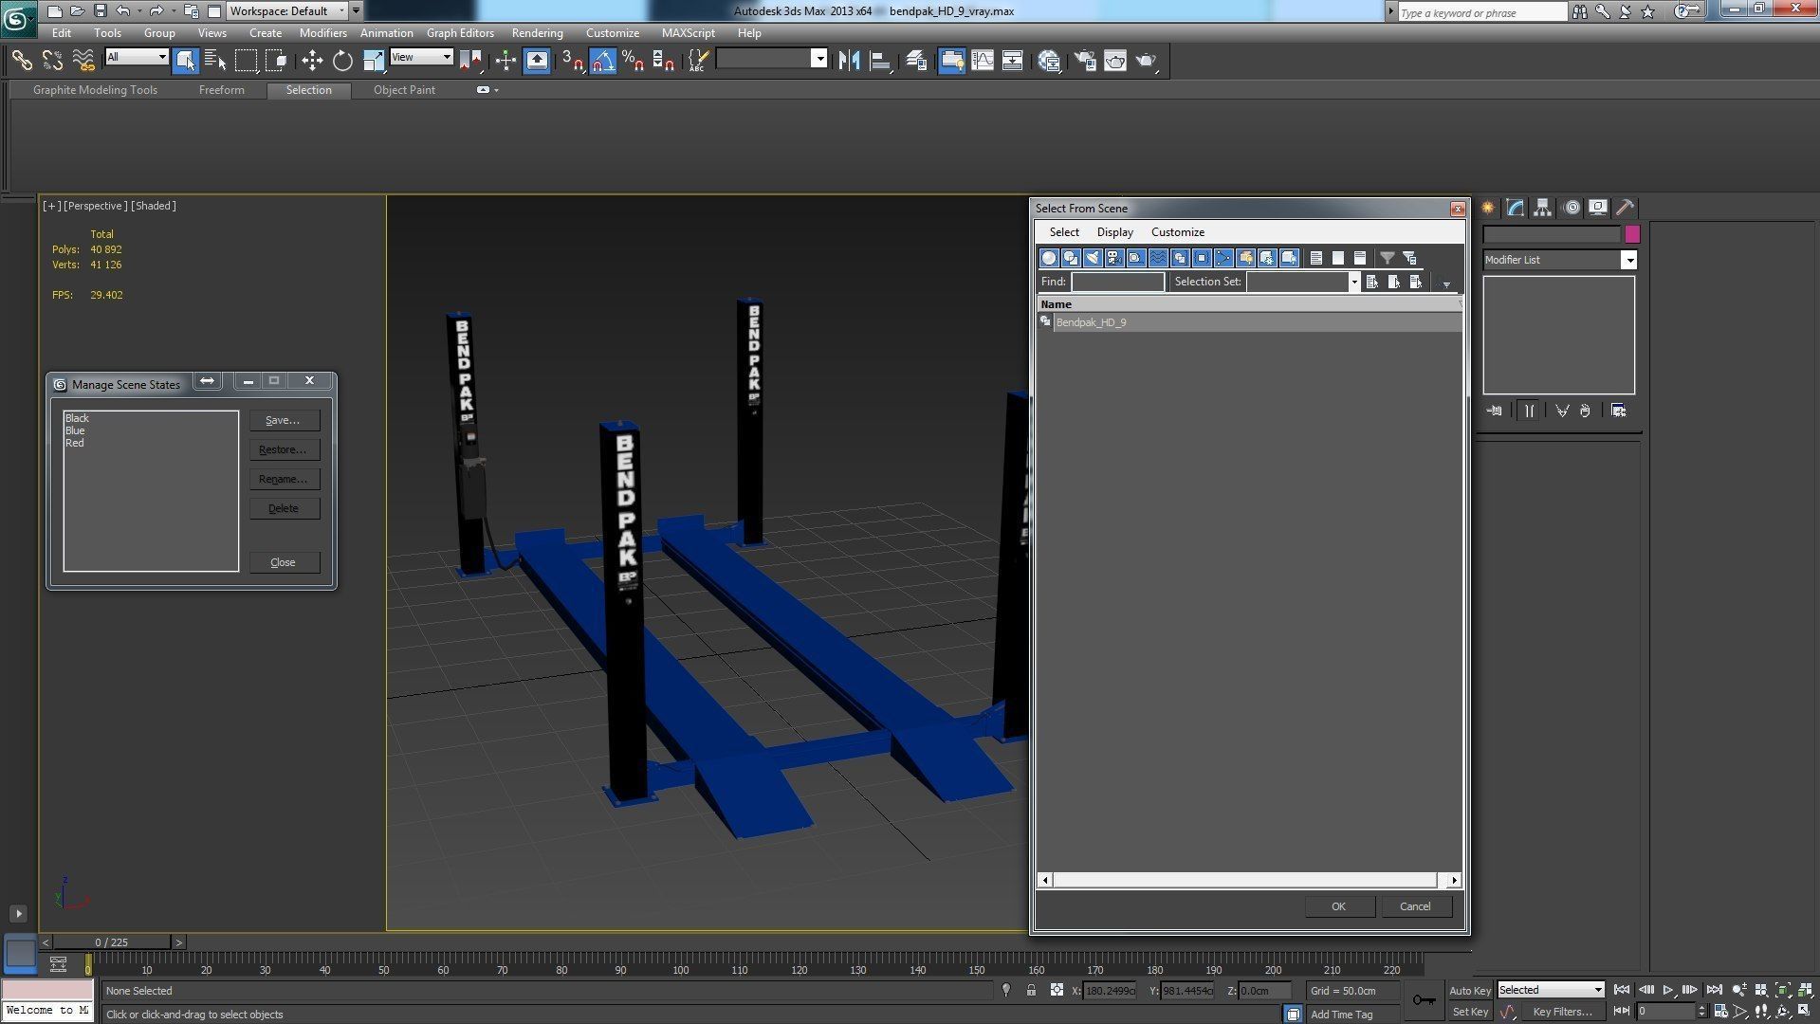This screenshot has height=1024, width=1820.
Task: Toggle Display Helpers filter in Select From Scene
Action: (1136, 258)
